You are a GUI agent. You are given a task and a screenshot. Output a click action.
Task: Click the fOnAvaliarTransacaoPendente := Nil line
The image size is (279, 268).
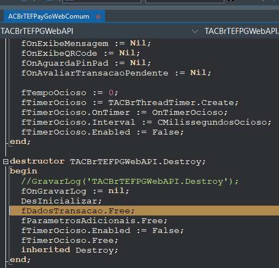pos(116,73)
